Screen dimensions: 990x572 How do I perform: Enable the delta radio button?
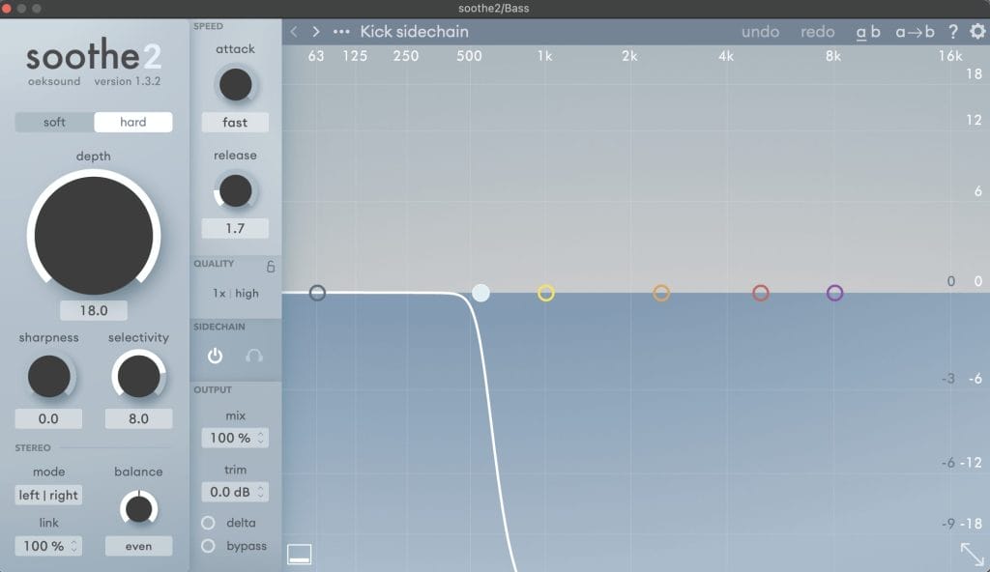pos(208,523)
